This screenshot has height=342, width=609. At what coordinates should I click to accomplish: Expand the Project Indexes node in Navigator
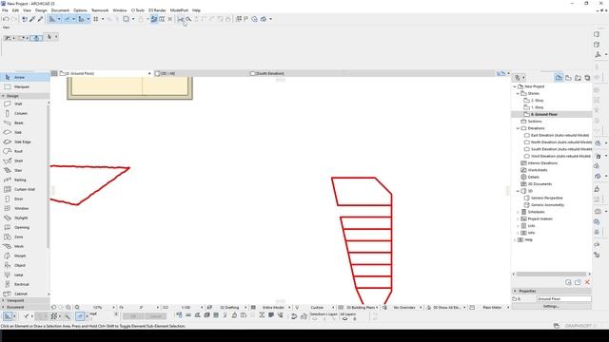click(518, 219)
